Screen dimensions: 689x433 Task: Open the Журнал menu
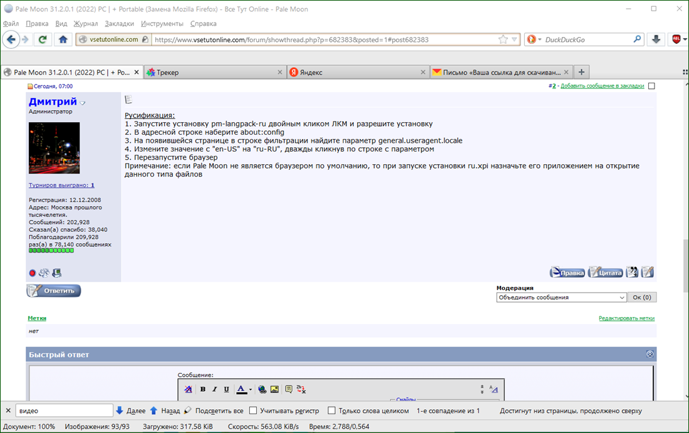(86, 23)
